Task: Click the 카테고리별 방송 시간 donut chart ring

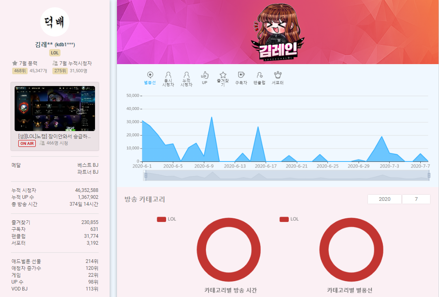Action: (201, 250)
